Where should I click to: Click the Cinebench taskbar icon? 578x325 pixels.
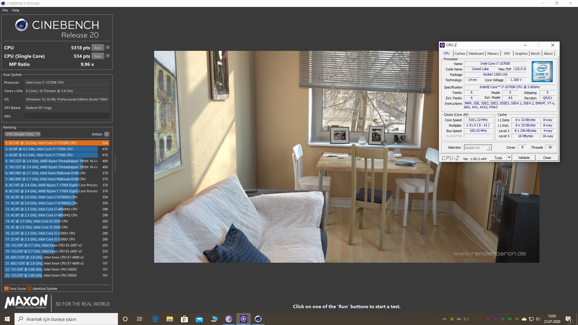coord(258,319)
